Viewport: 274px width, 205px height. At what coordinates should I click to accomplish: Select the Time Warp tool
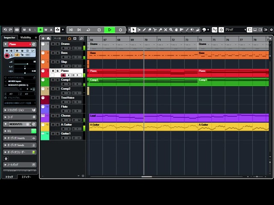182,30
